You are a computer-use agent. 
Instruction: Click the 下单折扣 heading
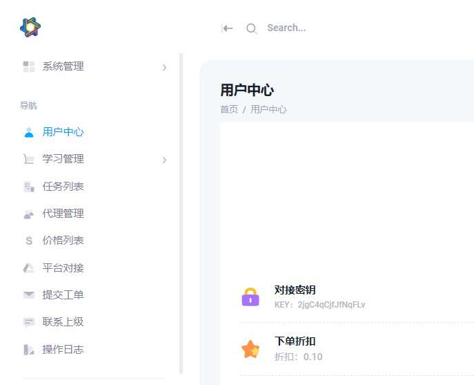click(295, 341)
